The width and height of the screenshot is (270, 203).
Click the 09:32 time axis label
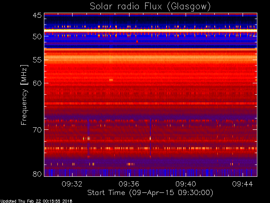(x=72, y=184)
